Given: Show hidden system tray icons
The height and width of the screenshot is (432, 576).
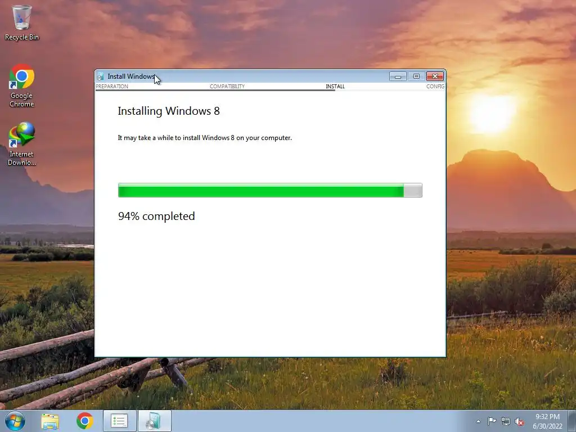Looking at the screenshot, I should tap(478, 421).
